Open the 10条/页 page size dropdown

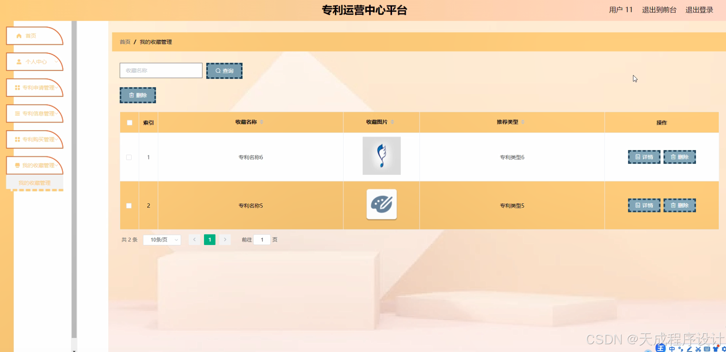point(162,240)
